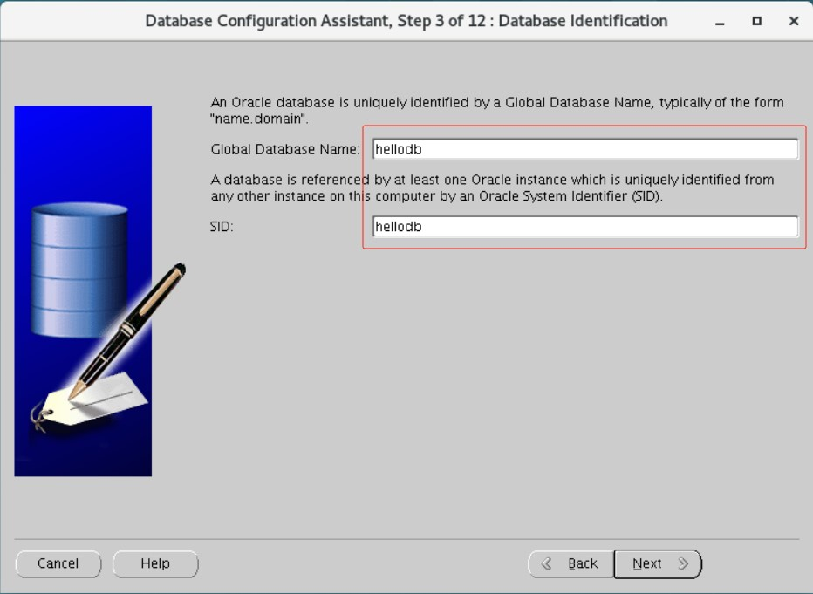The width and height of the screenshot is (813, 594).
Task: Click the Global Database Name input field
Action: tap(585, 149)
